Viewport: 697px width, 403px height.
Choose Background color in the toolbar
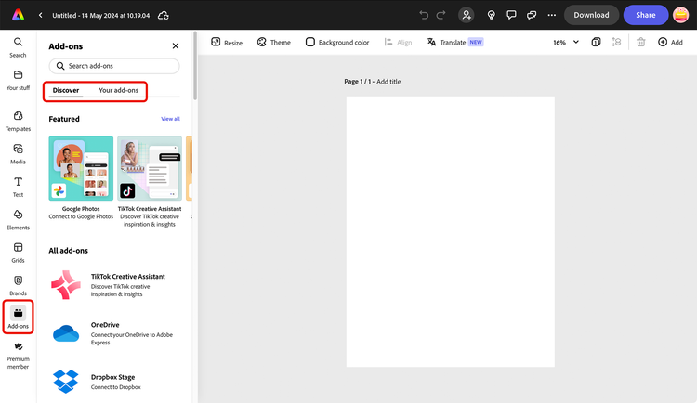point(337,42)
